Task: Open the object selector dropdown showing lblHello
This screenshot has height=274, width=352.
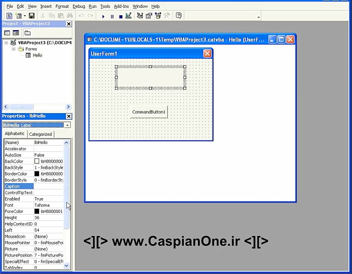Action: pyautogui.click(x=68, y=125)
